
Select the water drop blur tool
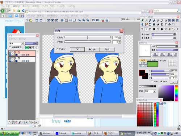[142, 24]
